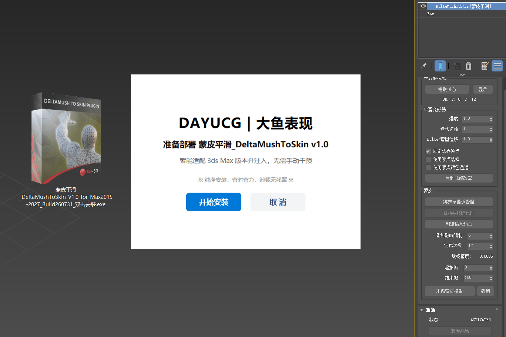
Task: Click the make unique icon
Action: pos(457,66)
